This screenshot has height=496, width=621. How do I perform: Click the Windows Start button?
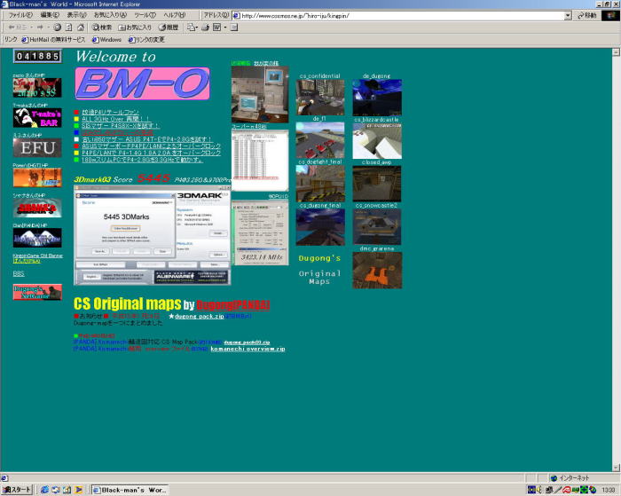click(17, 490)
